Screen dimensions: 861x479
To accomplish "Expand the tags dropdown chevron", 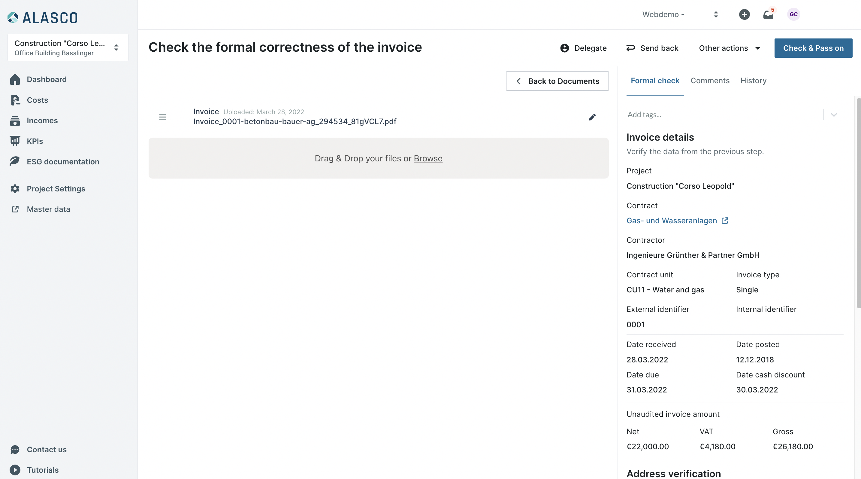I will (834, 115).
